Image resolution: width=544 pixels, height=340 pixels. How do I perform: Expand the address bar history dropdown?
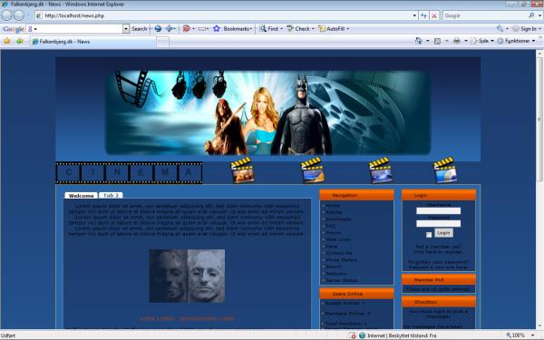(x=414, y=15)
